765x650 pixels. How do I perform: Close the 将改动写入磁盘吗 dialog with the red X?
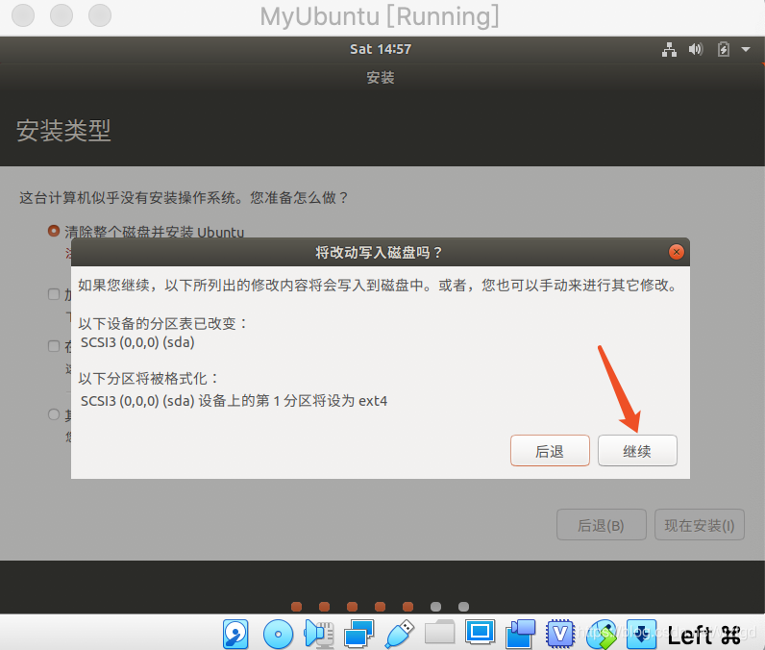(x=677, y=252)
